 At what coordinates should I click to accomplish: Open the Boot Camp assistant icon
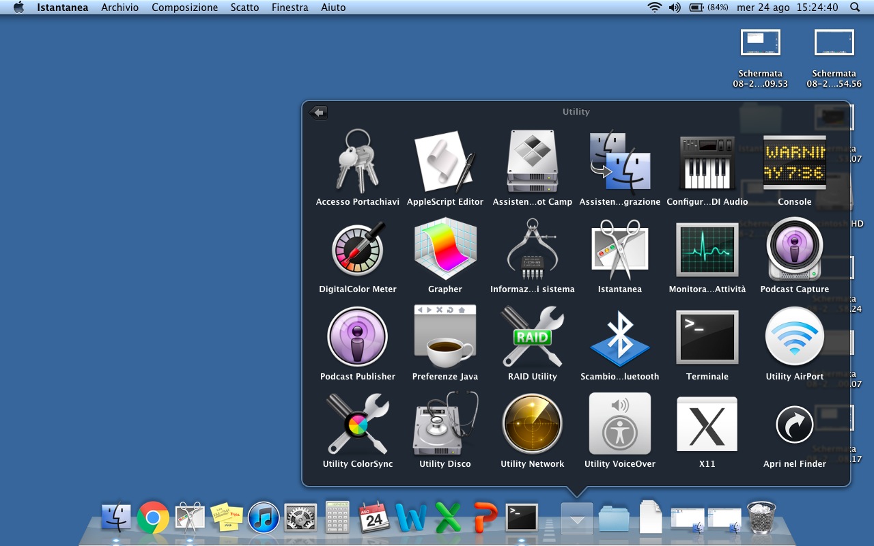pyautogui.click(x=533, y=161)
